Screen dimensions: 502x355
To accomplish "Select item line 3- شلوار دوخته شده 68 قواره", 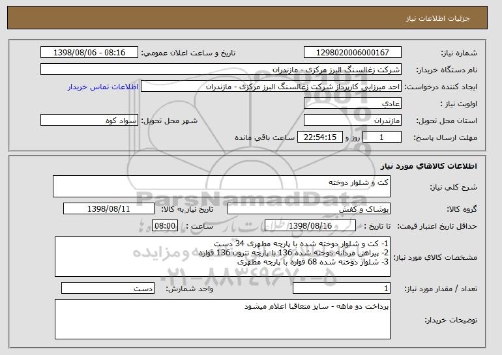I will coord(313,262).
